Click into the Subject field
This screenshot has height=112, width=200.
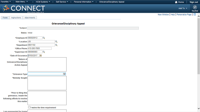pos(83,28)
